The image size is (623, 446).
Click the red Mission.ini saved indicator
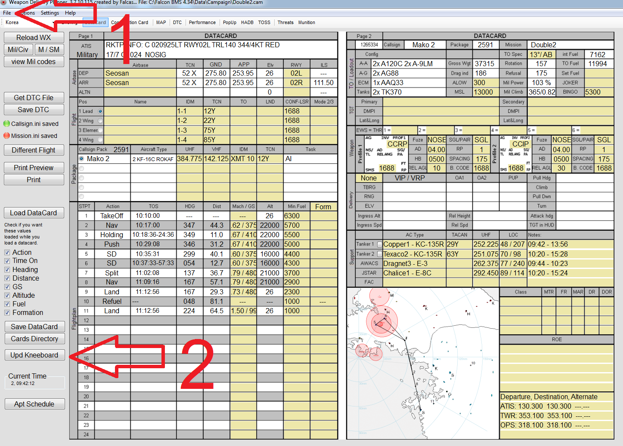[6, 136]
